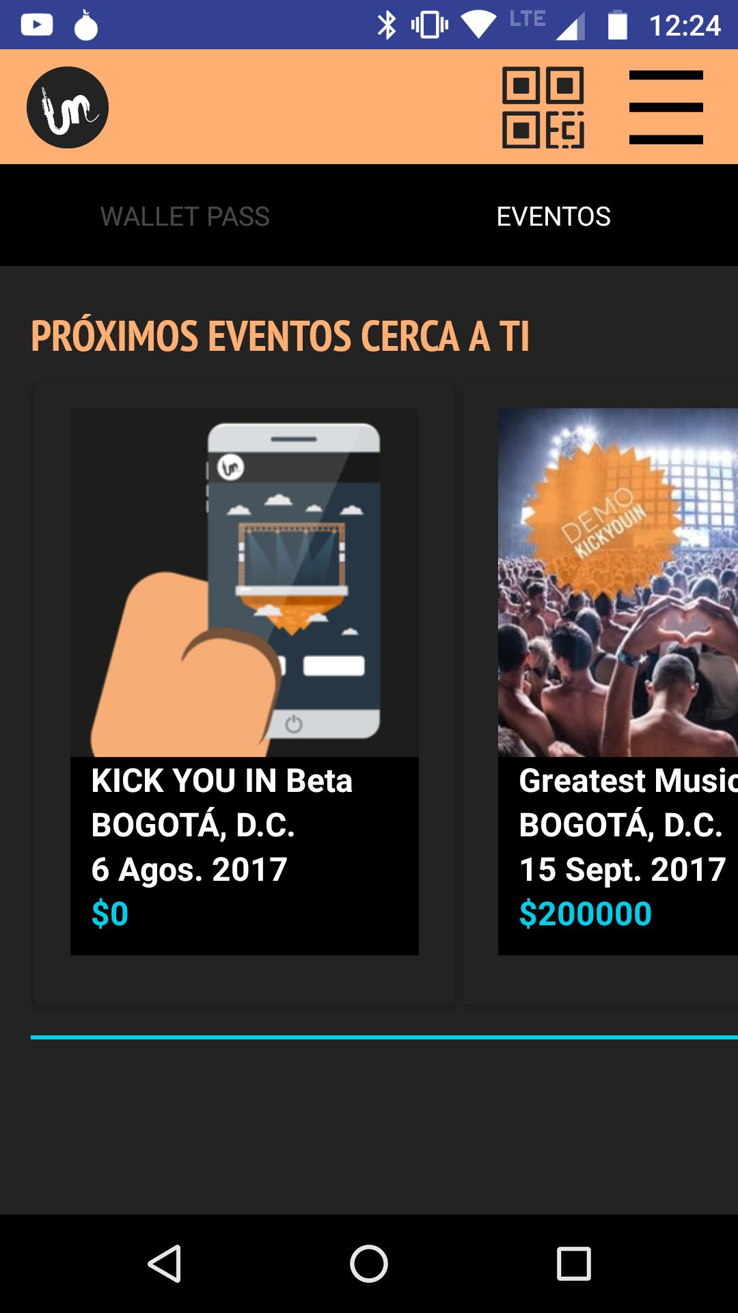This screenshot has height=1313, width=738.
Task: Tap the KICK YOU IN Beta title
Action: coord(222,781)
